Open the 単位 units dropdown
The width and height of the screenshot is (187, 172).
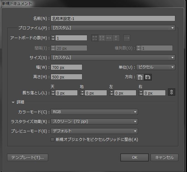pos(156,67)
